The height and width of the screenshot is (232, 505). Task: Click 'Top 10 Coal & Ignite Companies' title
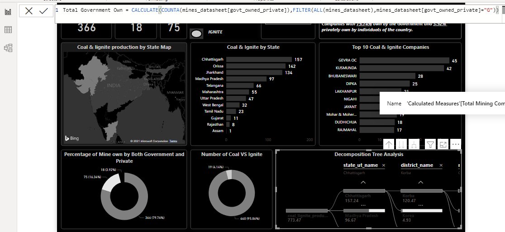[x=391, y=47]
